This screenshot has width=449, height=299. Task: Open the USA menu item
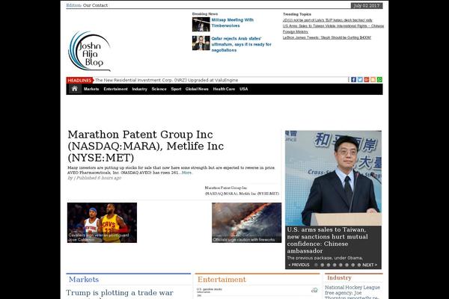click(244, 89)
